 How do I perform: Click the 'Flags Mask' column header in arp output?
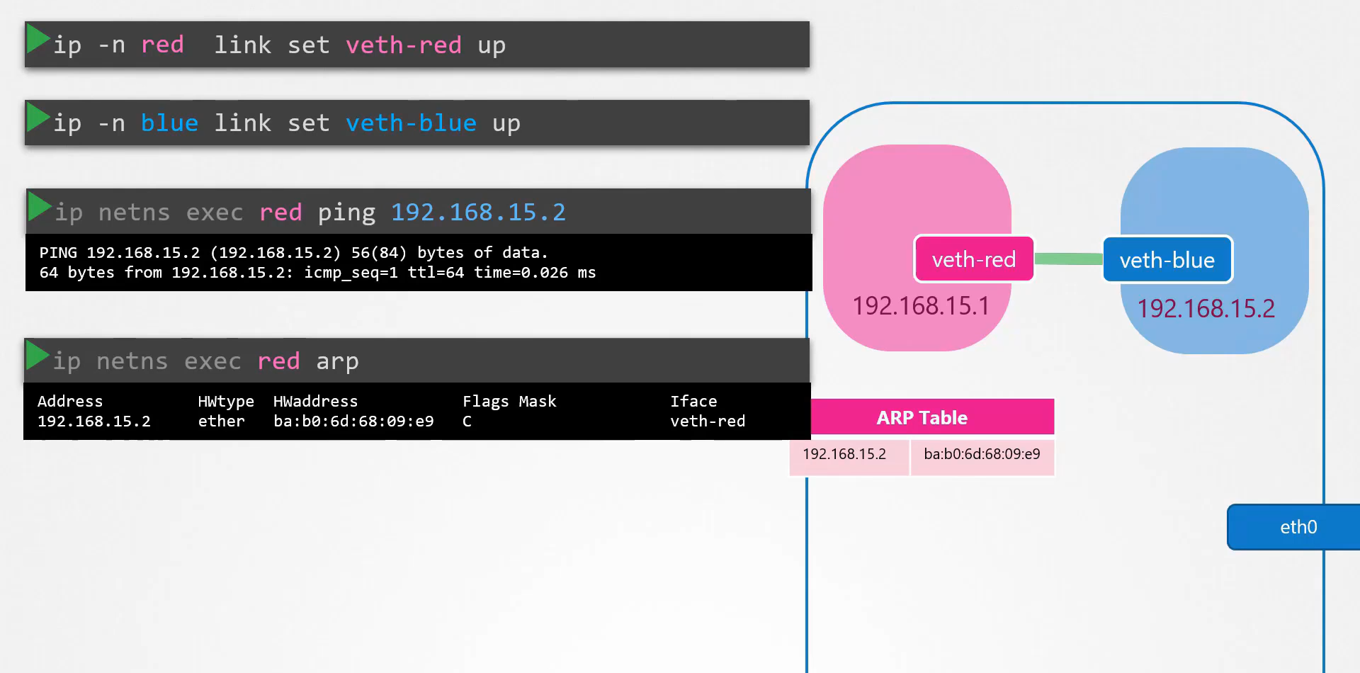509,402
